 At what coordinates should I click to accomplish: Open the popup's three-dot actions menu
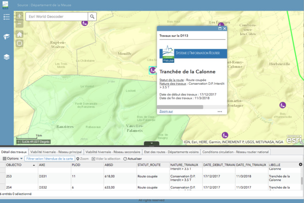coord(219,111)
